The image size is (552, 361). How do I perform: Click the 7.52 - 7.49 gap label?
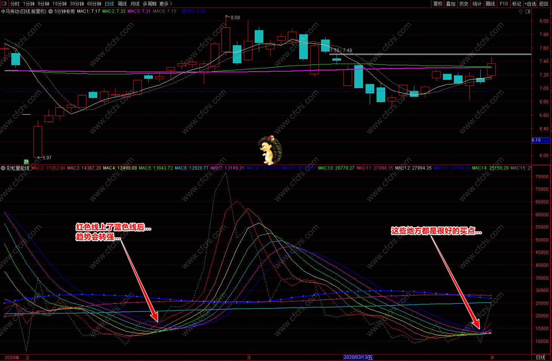[x=341, y=50]
